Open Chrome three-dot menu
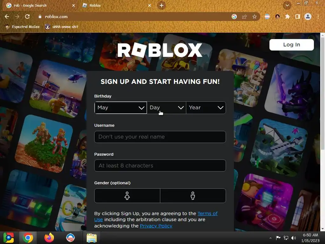 pyautogui.click(x=318, y=17)
